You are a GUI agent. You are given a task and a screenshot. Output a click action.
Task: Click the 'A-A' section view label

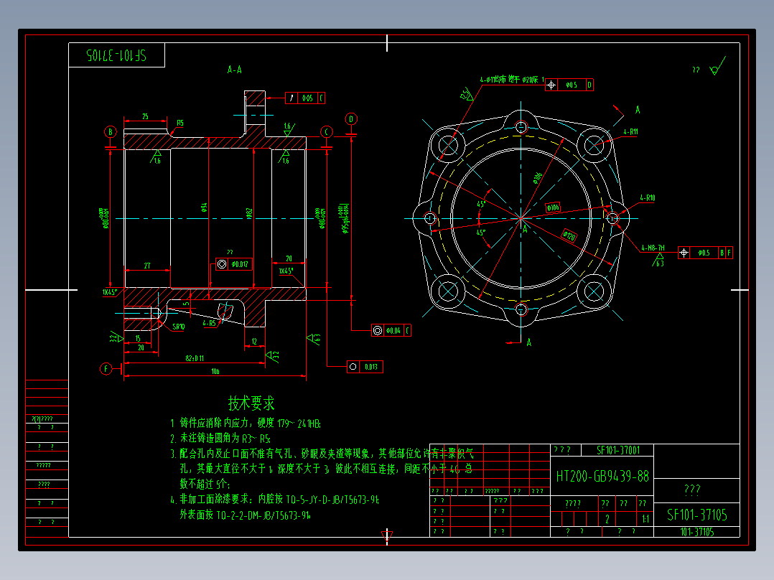coord(235,70)
